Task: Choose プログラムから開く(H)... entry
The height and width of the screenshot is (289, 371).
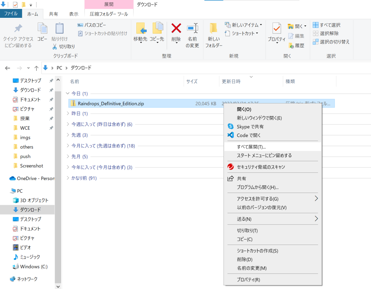Action: (x=272, y=187)
